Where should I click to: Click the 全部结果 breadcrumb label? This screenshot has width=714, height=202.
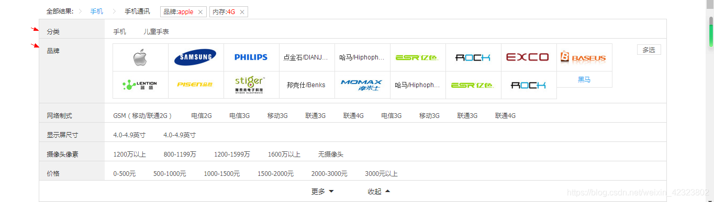[60, 11]
